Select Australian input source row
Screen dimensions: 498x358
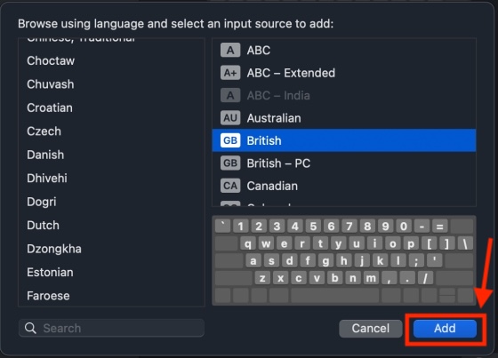[x=344, y=118]
